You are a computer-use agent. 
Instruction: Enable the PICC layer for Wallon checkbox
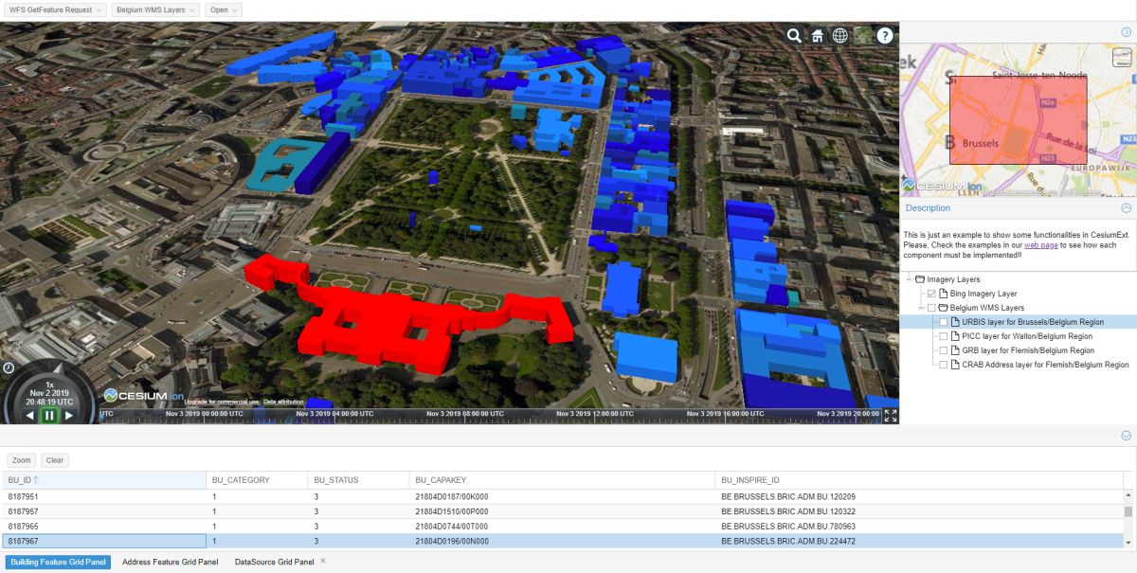coord(943,336)
